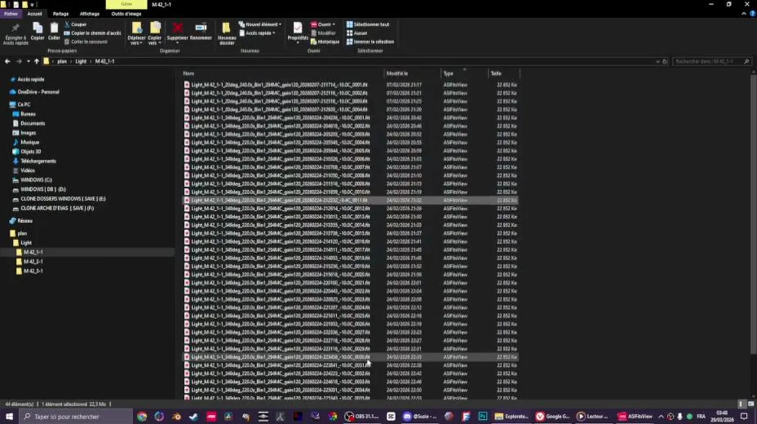This screenshot has width=757, height=424.
Task: Go up one folder with the up arrow
Action: pyautogui.click(x=37, y=61)
